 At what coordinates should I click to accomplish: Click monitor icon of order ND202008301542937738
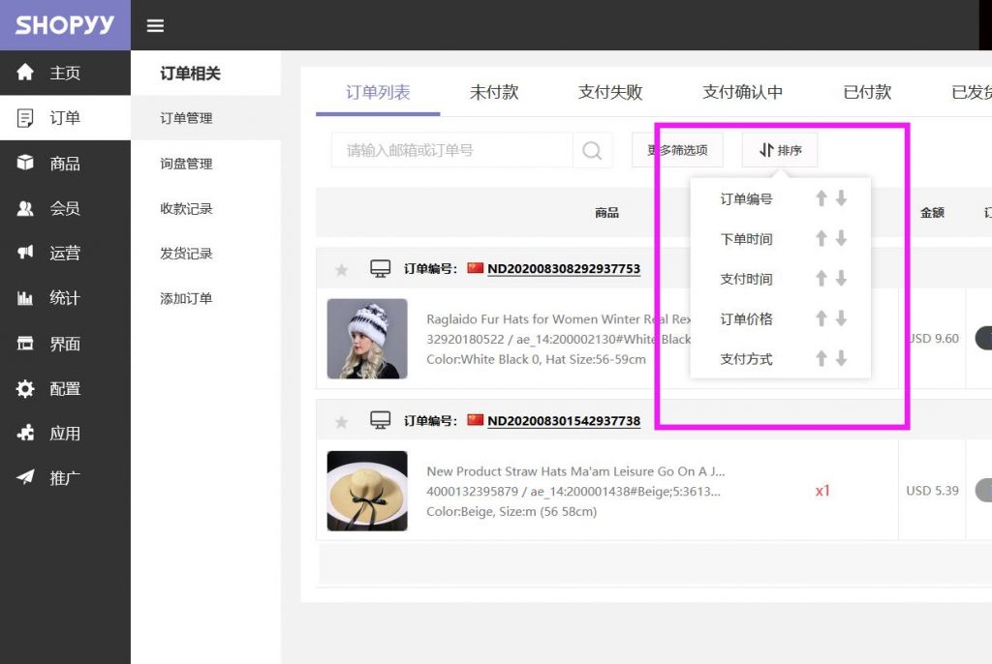pos(380,420)
